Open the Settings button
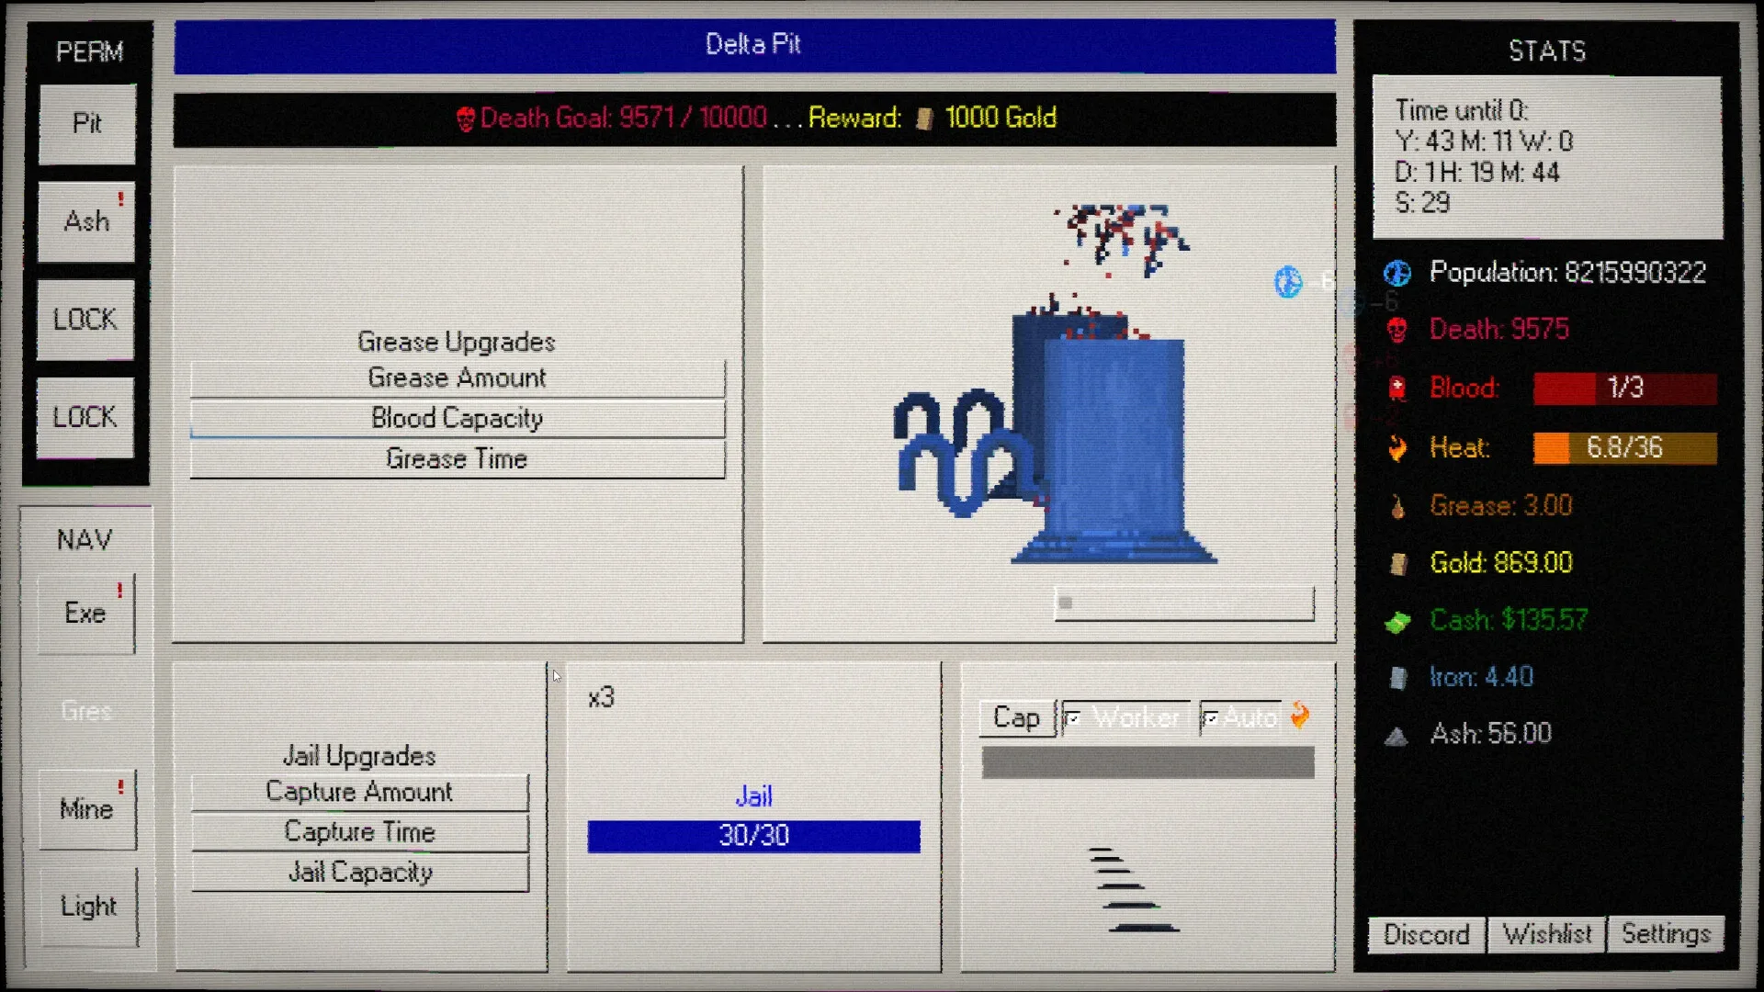 [1665, 934]
